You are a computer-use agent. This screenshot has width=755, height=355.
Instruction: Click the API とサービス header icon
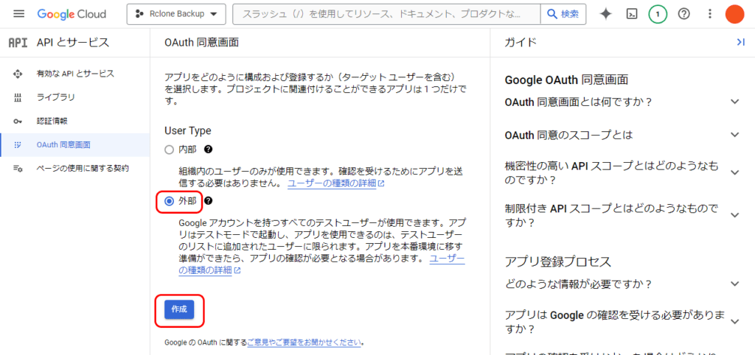pos(18,42)
